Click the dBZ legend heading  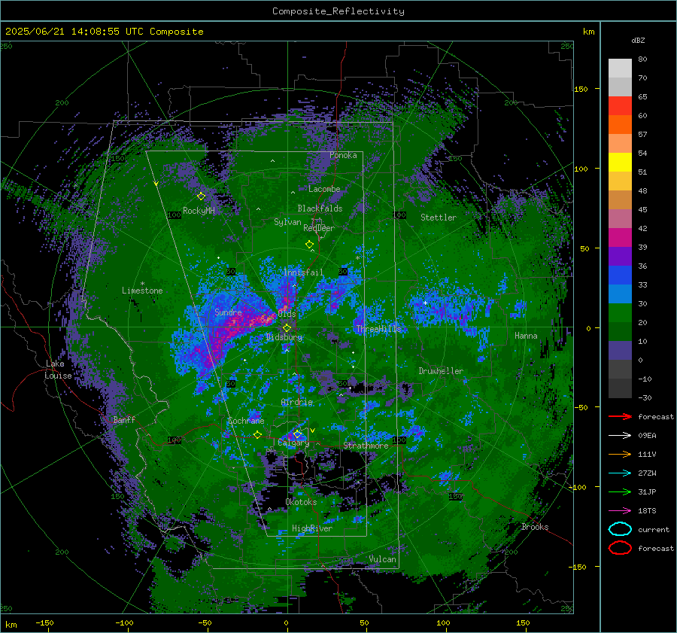(638, 40)
